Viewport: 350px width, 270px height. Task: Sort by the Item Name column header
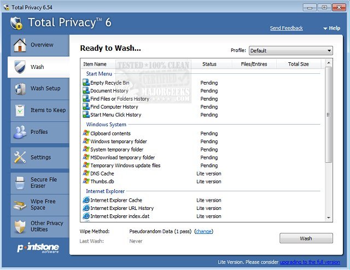click(95, 64)
